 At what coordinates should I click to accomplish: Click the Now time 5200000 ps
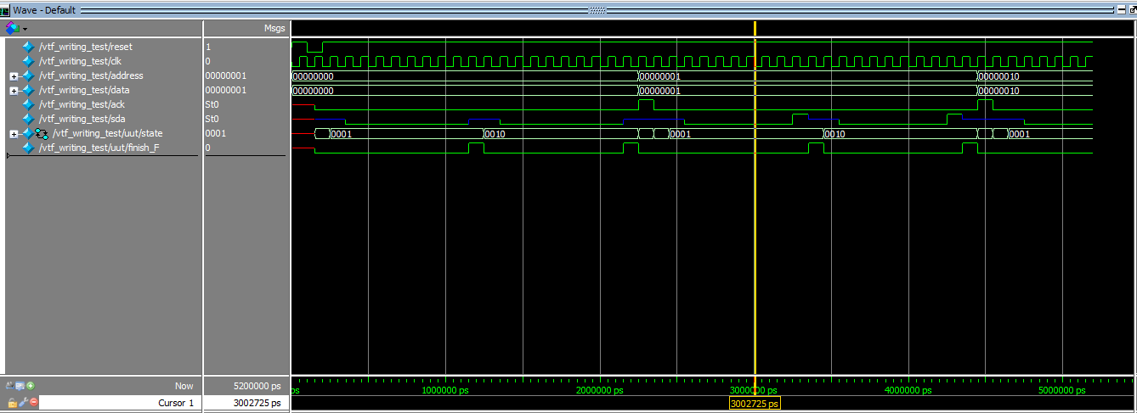pyautogui.click(x=257, y=386)
